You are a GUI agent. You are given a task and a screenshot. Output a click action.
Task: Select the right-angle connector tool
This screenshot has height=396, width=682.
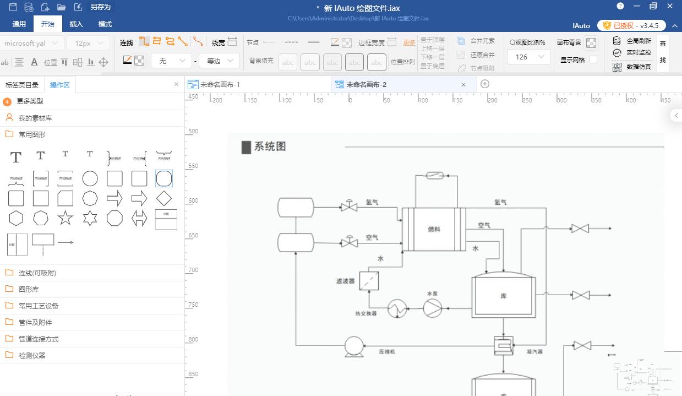pyautogui.click(x=144, y=41)
